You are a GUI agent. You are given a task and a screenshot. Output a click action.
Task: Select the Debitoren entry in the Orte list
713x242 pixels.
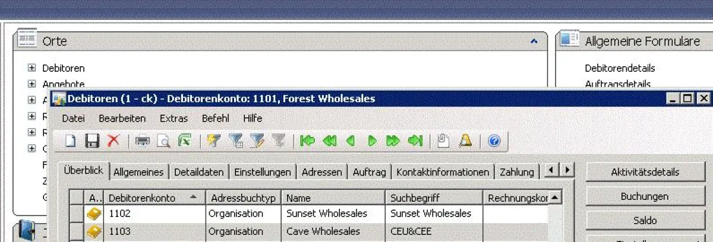(64, 68)
